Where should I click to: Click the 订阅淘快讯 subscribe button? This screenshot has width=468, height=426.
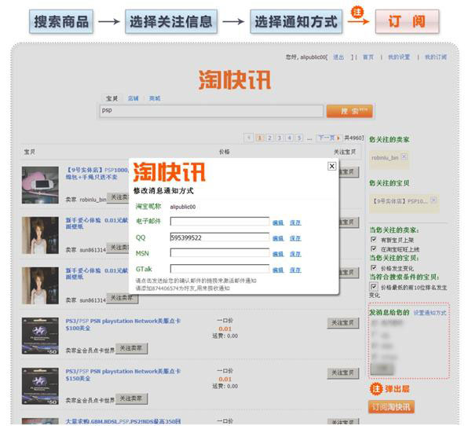coord(391,407)
